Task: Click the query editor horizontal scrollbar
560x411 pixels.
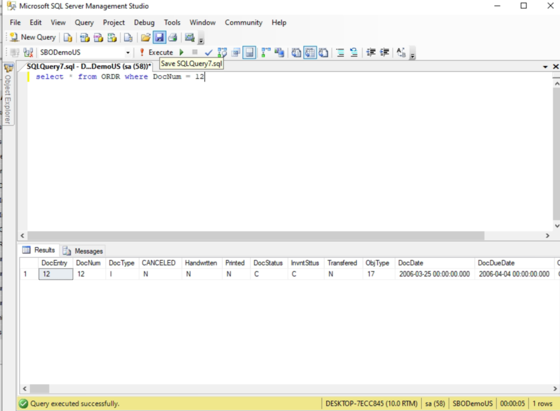Action: click(256, 236)
